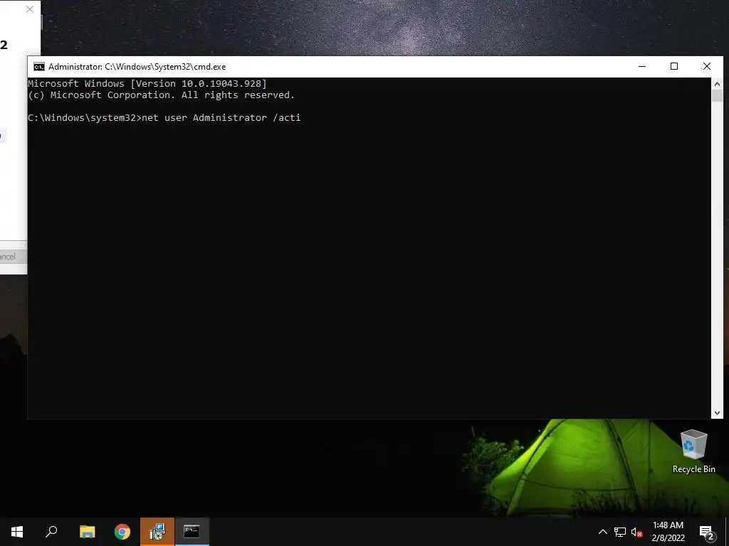Click the muted volume speaker icon
The image size is (729, 546).
click(637, 532)
